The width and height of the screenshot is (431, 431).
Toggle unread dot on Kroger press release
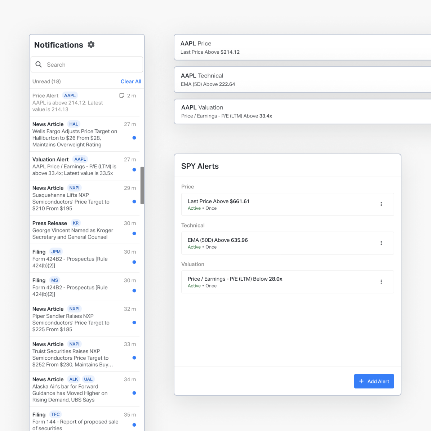pyautogui.click(x=134, y=234)
